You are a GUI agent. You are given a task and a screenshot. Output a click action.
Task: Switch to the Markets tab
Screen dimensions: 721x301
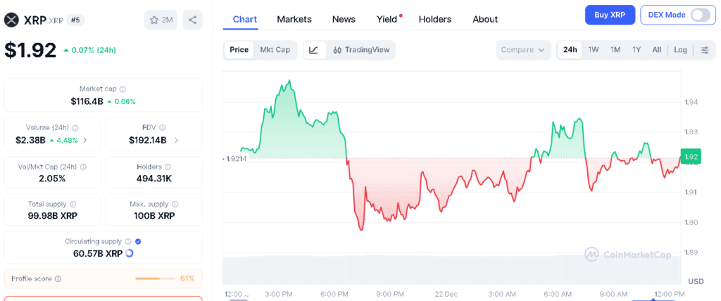(294, 19)
